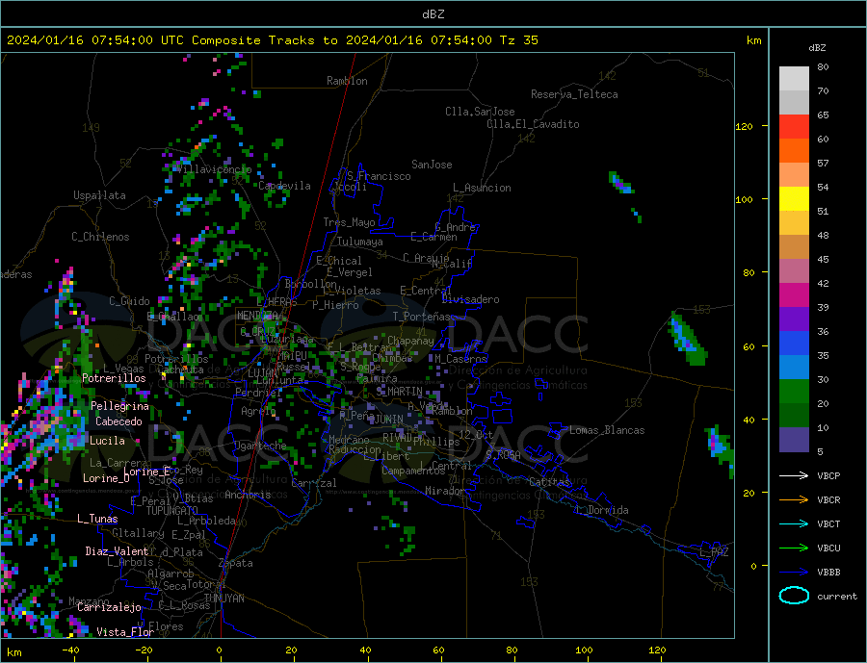Click the orange VBCR arrow in legend
867x663 pixels.
click(x=794, y=500)
